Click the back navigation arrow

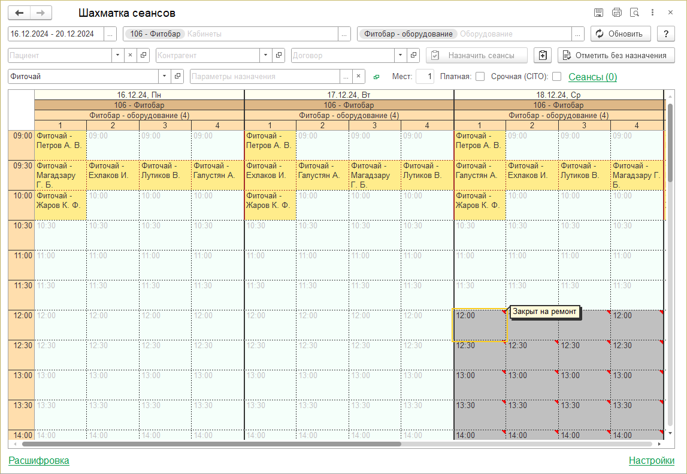(x=19, y=13)
